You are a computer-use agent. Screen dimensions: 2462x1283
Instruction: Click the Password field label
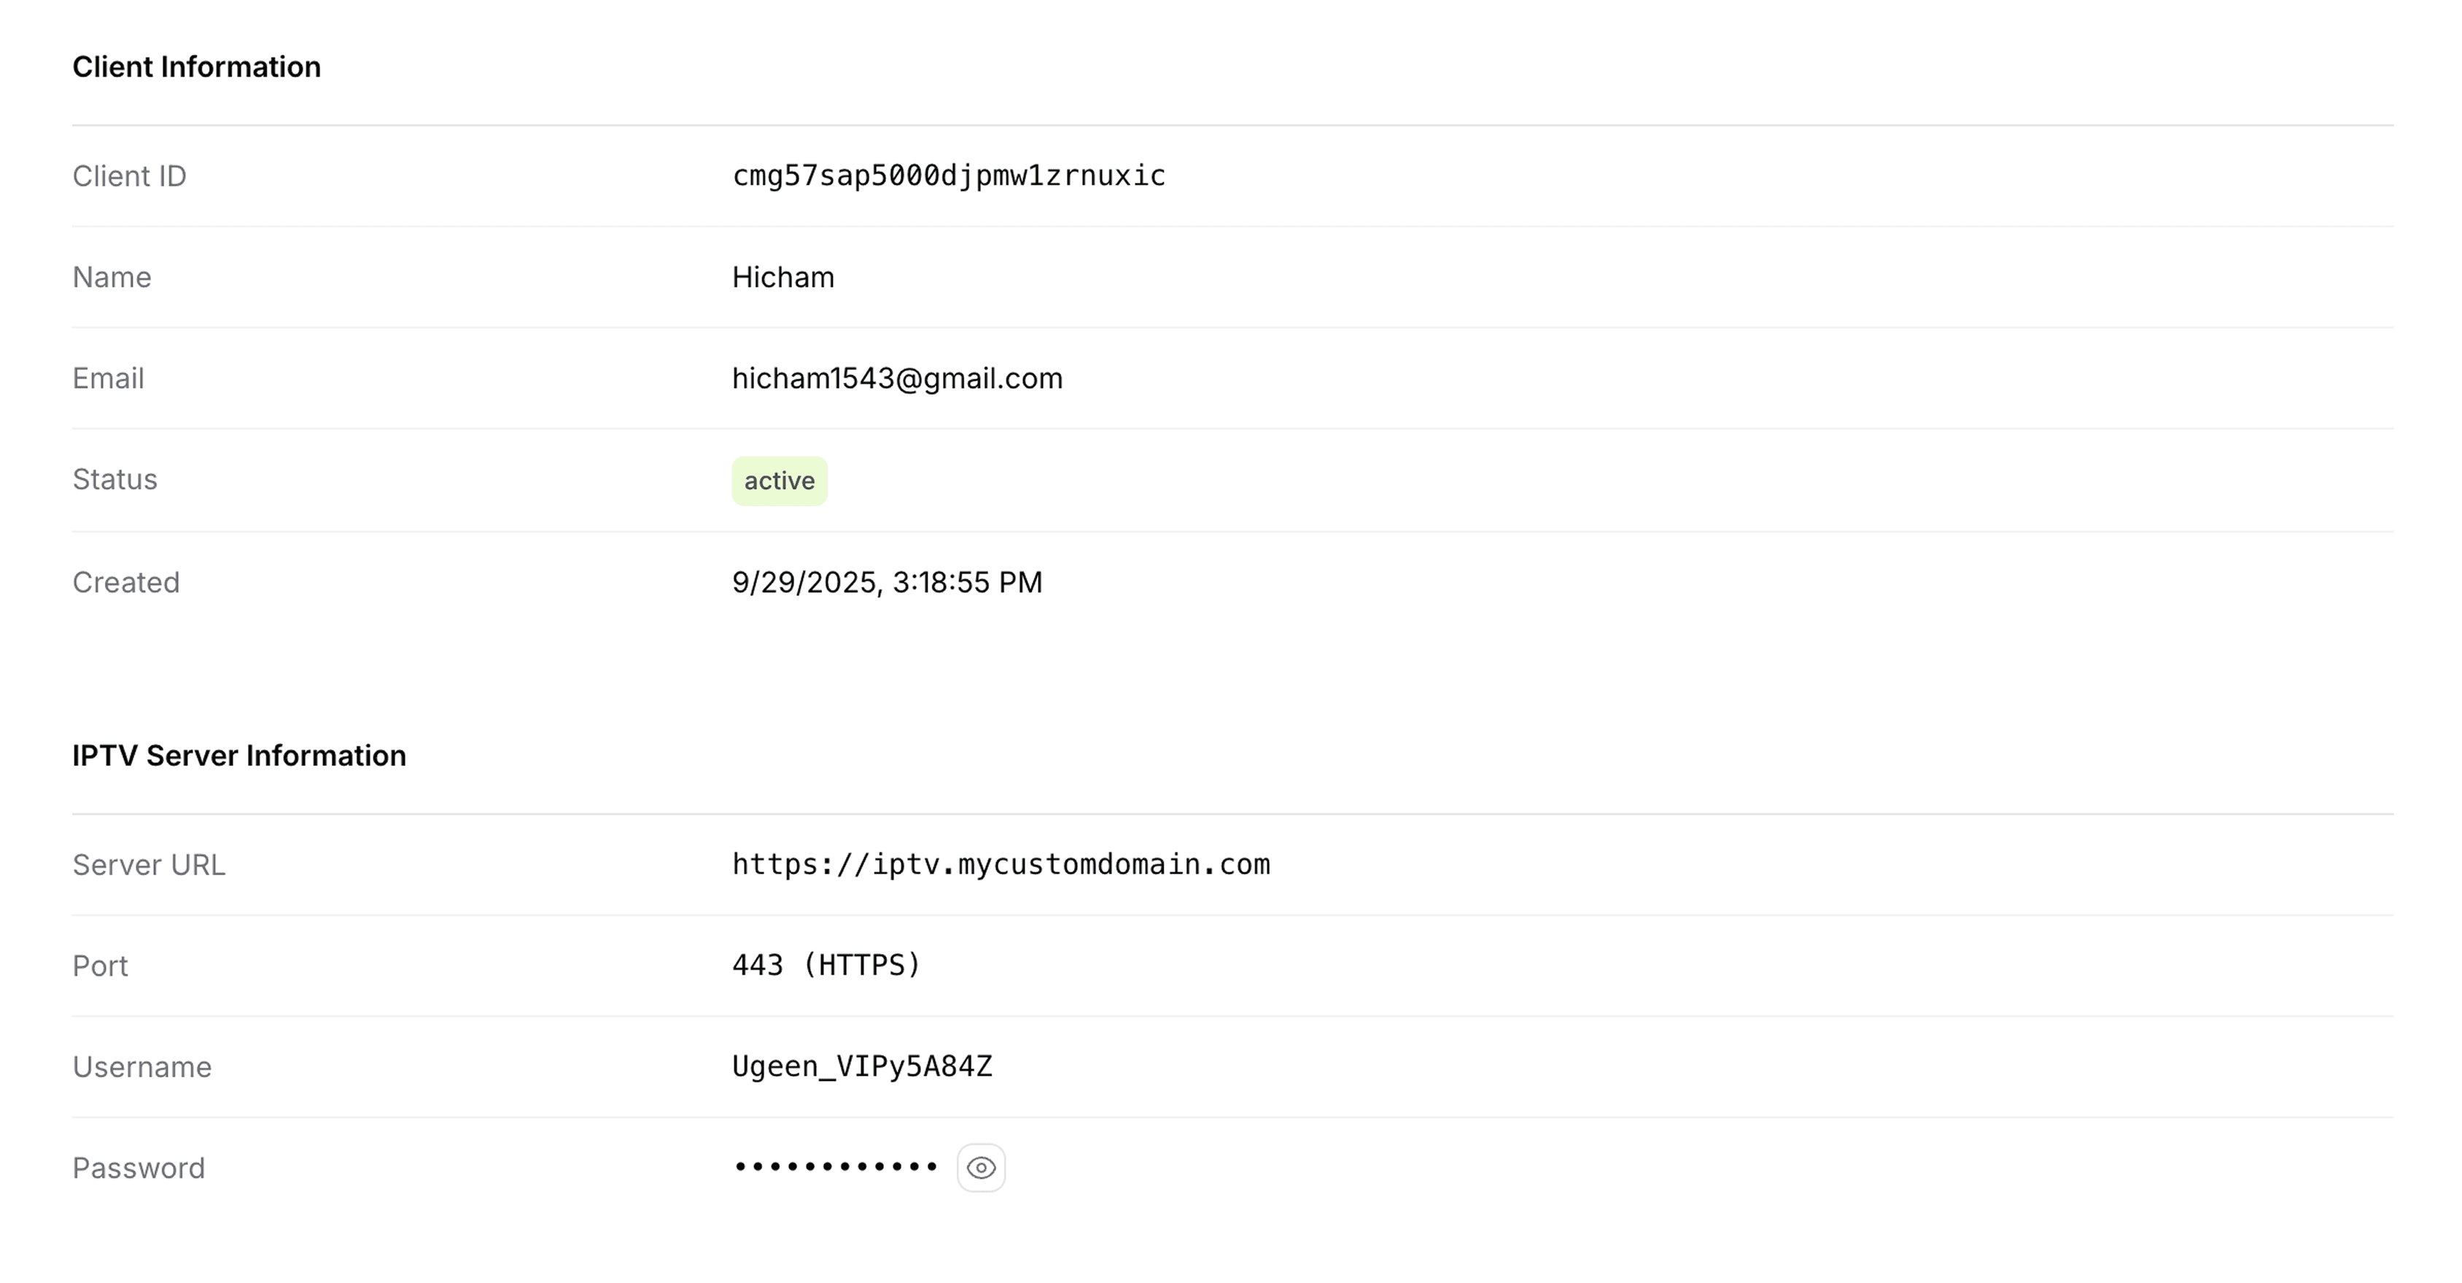(139, 1167)
